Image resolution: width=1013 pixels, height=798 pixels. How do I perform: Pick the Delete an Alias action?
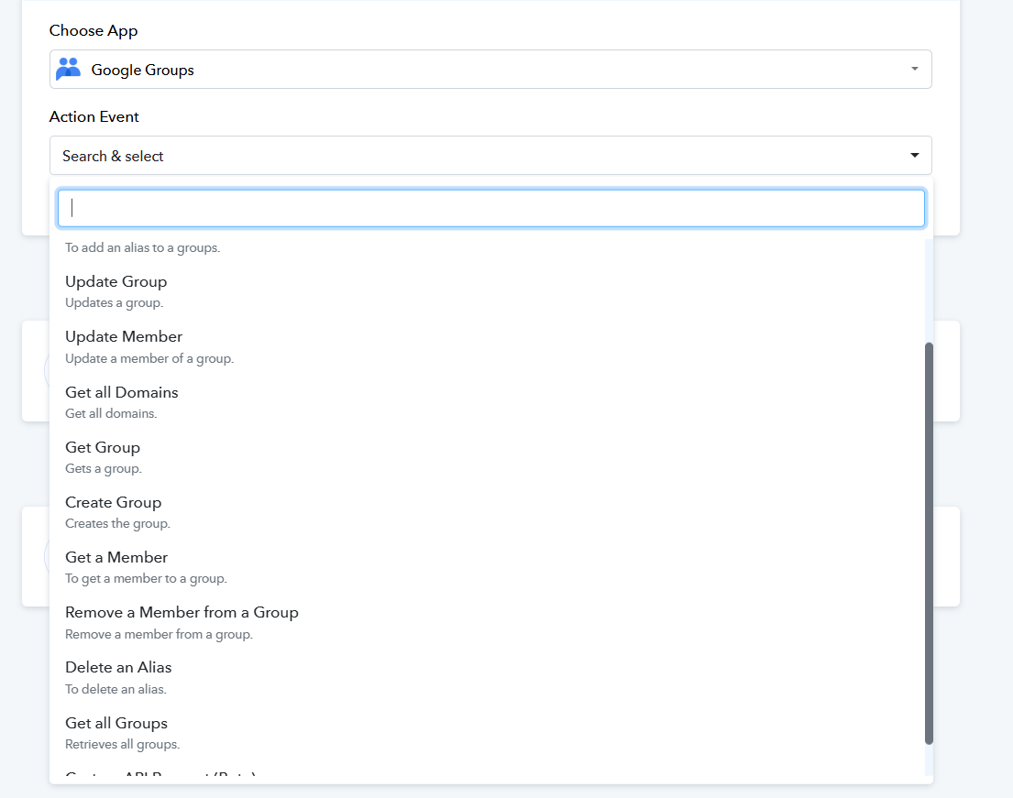coord(488,677)
